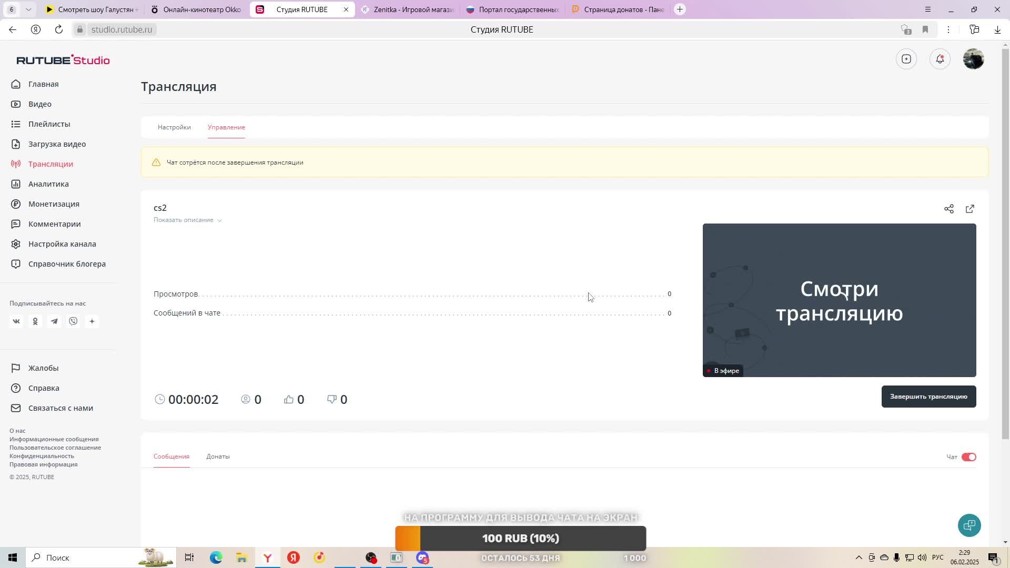Click the taskbar Поиск search box
The width and height of the screenshot is (1010, 568).
[101, 557]
